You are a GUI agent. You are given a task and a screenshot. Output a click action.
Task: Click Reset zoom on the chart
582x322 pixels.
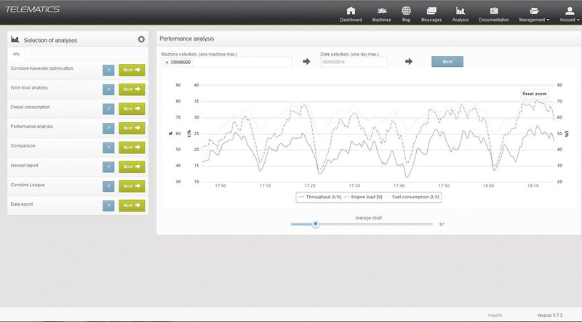(x=534, y=94)
